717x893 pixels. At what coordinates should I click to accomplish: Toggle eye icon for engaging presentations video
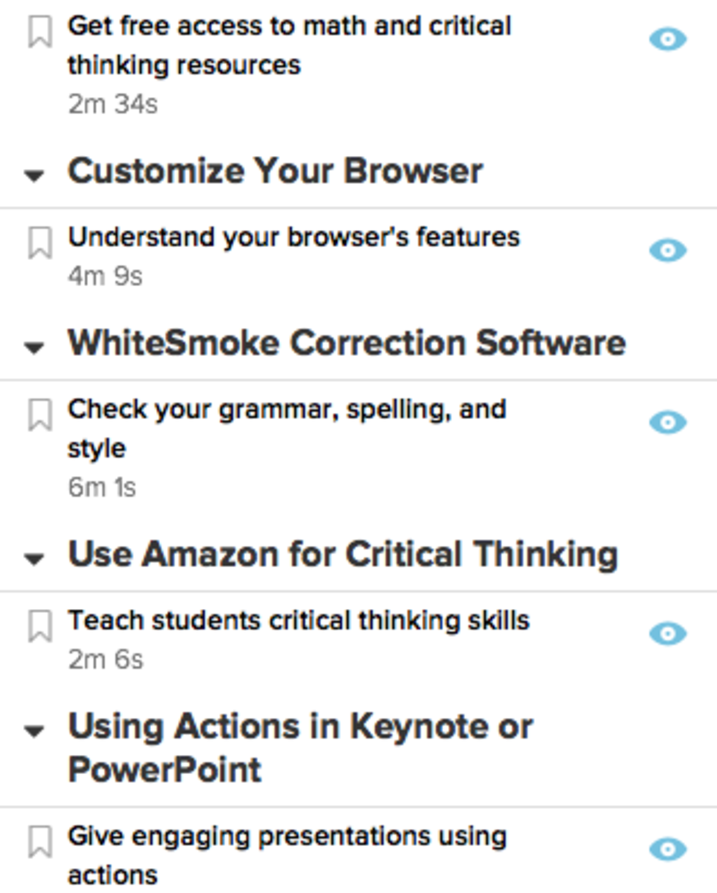668,849
